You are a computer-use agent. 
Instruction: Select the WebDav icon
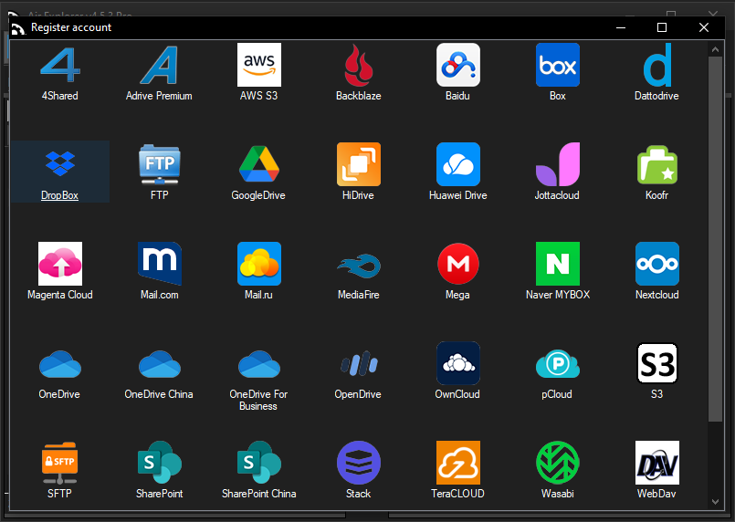pos(656,463)
